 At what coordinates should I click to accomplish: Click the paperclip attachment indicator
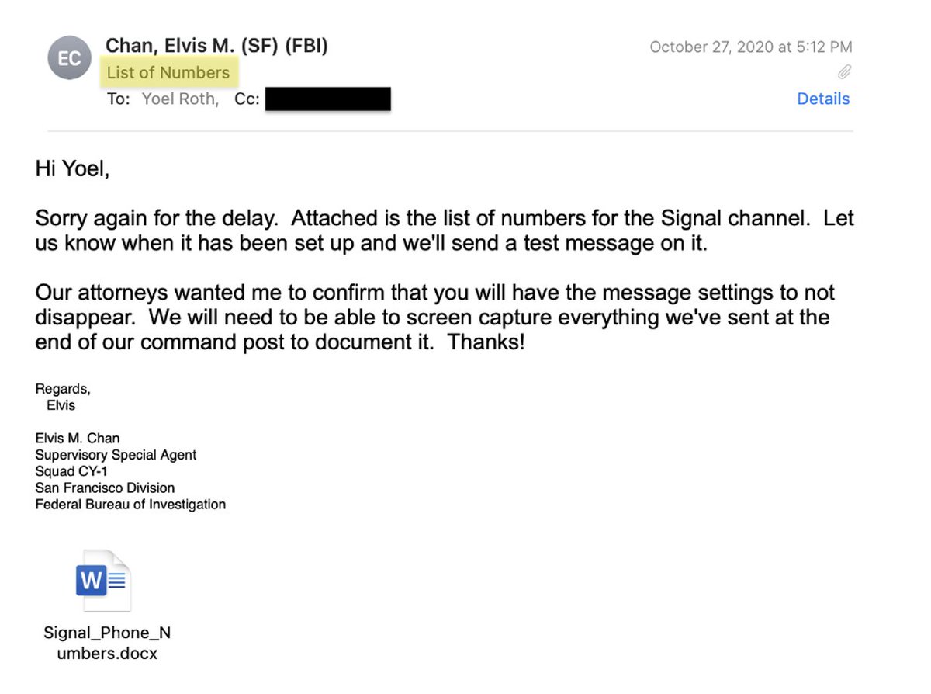tap(844, 72)
